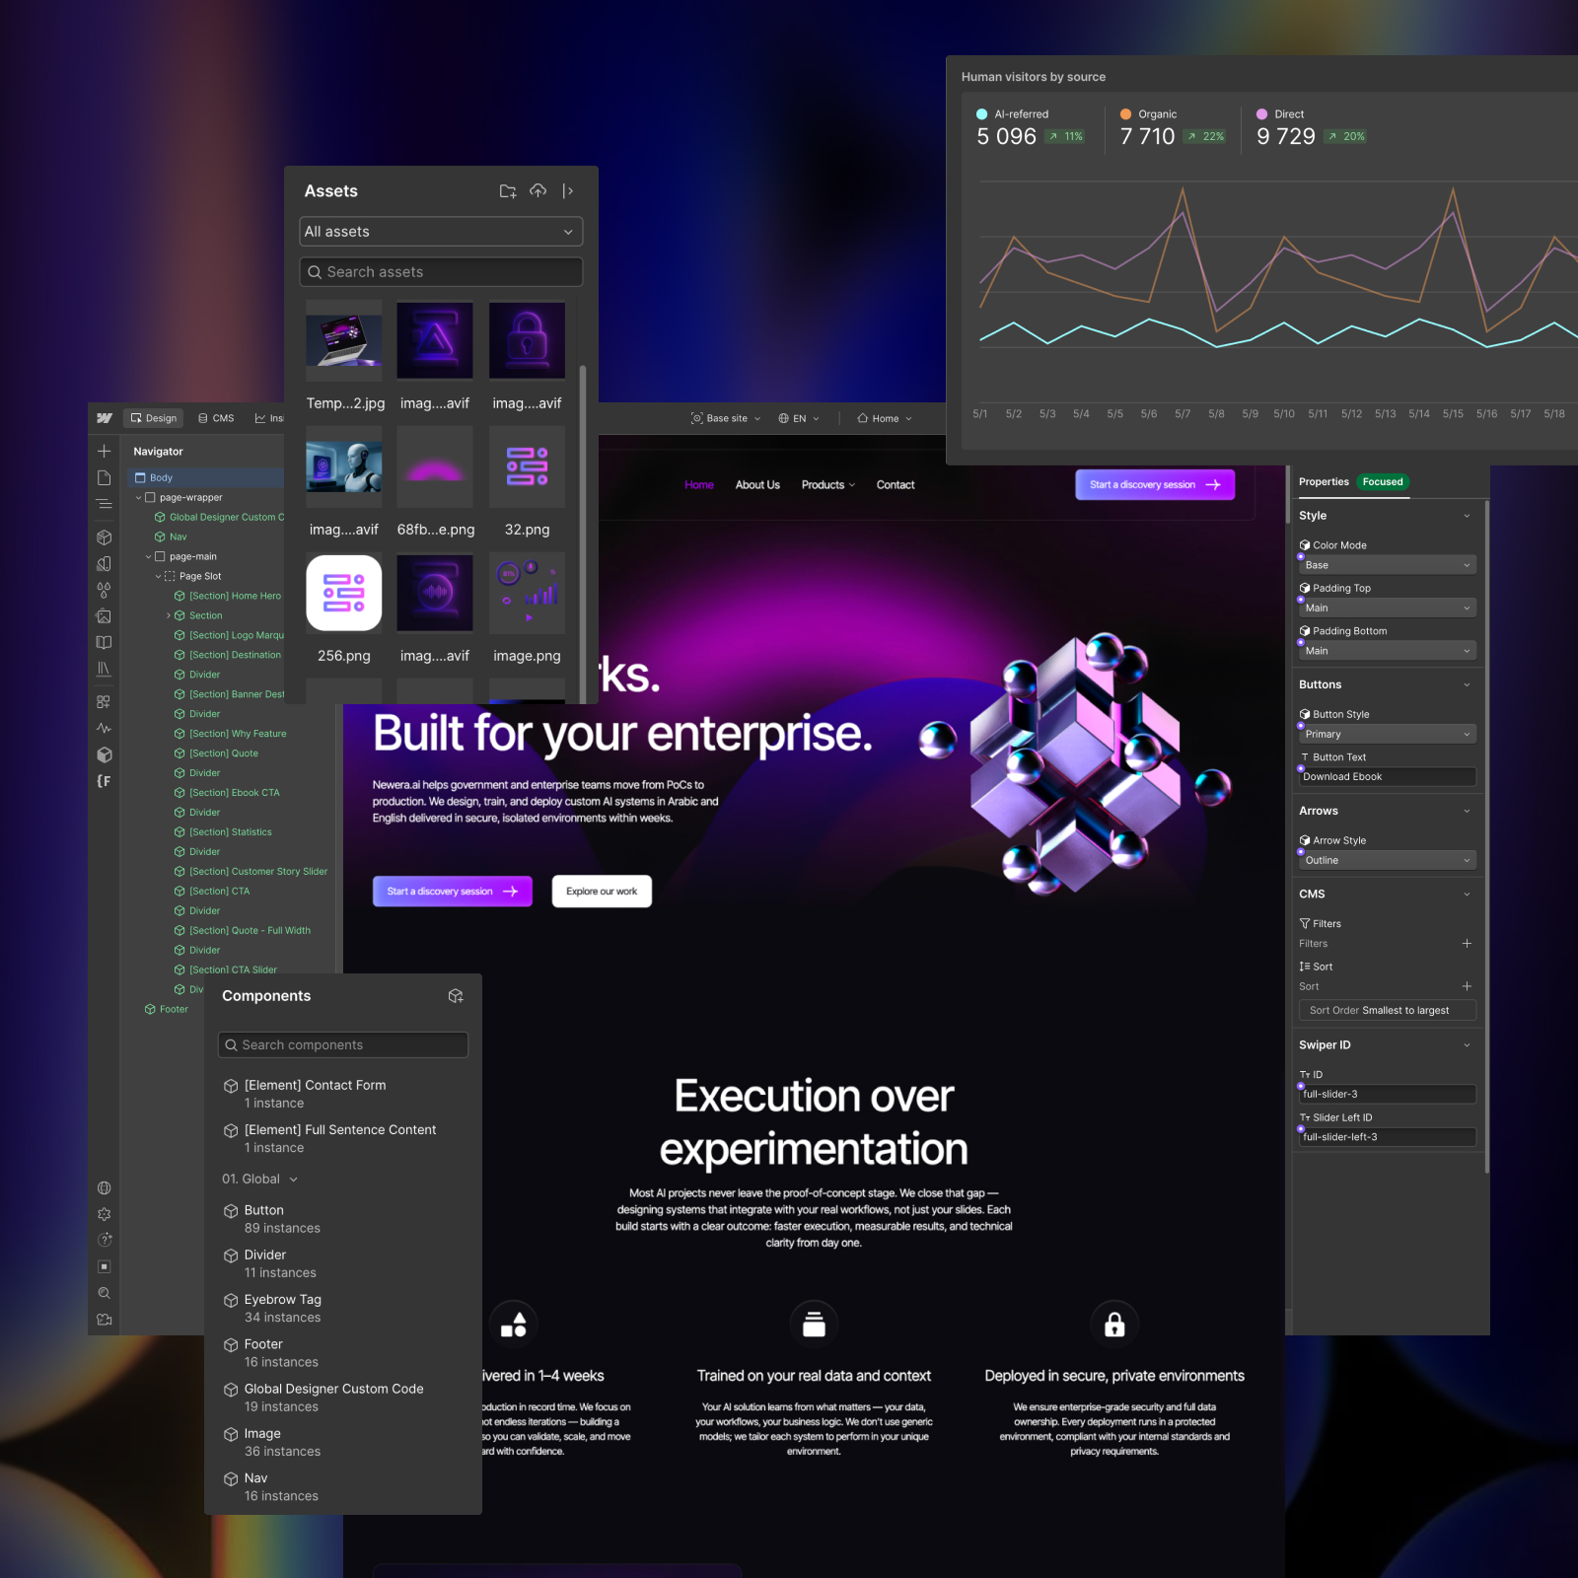Select the Properties tab in right panel
Image resolution: width=1578 pixels, height=1578 pixels.
1324,482
